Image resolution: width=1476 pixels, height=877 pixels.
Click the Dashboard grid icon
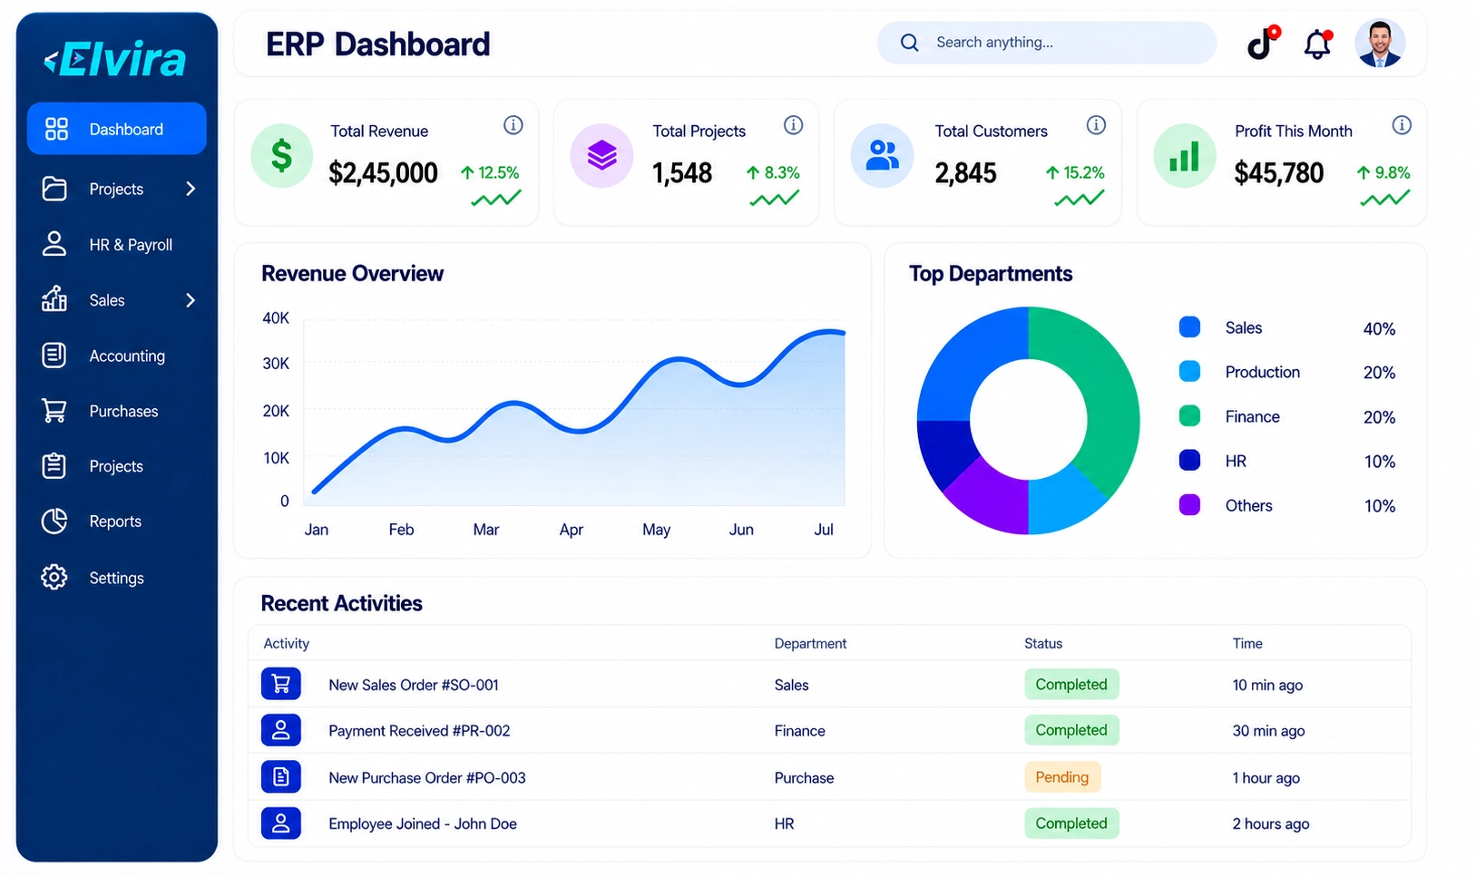click(56, 129)
